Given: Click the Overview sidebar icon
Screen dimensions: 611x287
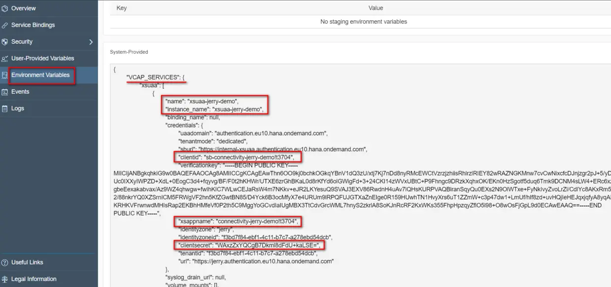Looking at the screenshot, I should click(4, 8).
